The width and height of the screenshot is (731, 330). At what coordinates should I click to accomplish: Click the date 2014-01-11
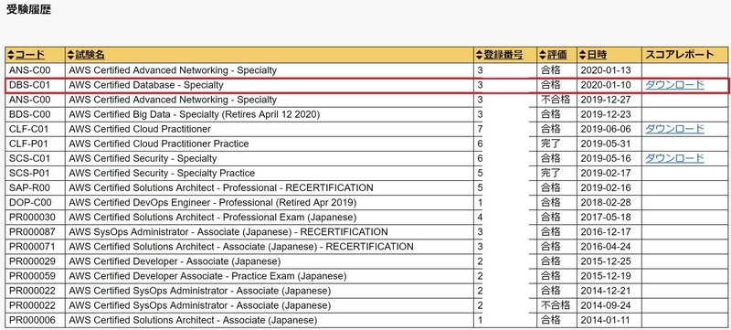click(606, 320)
